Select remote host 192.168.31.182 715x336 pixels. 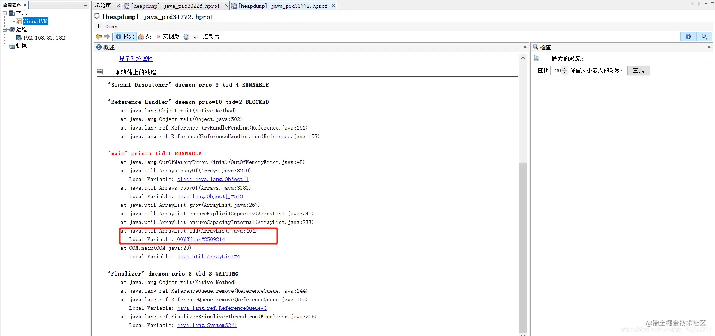[x=44, y=38]
